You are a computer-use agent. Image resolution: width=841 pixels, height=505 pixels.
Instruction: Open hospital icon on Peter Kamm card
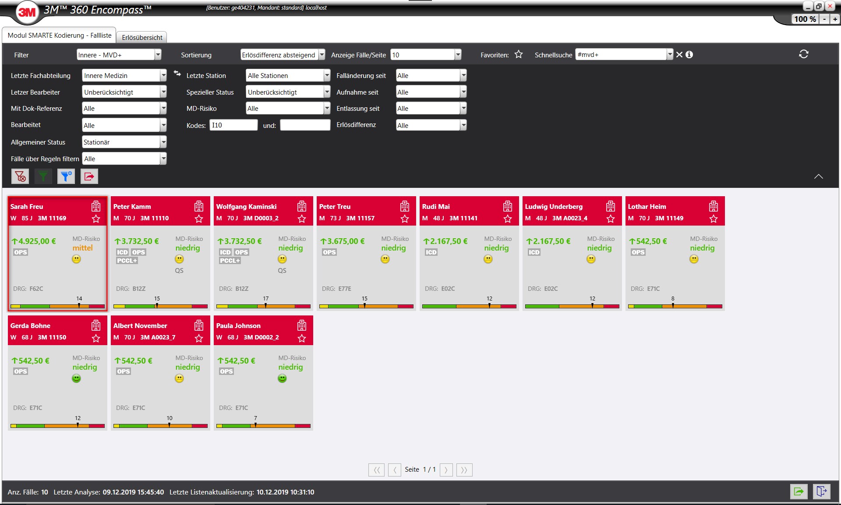(199, 206)
